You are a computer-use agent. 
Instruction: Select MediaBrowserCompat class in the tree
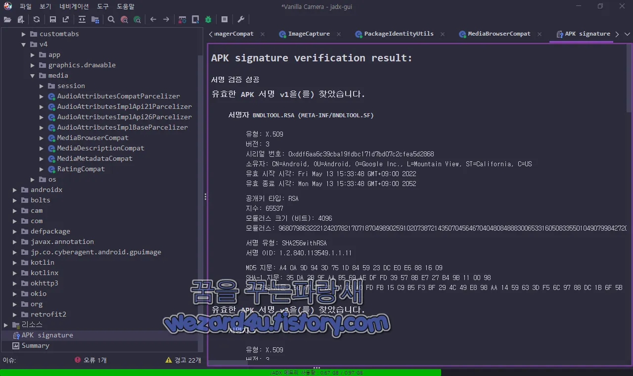pyautogui.click(x=92, y=138)
